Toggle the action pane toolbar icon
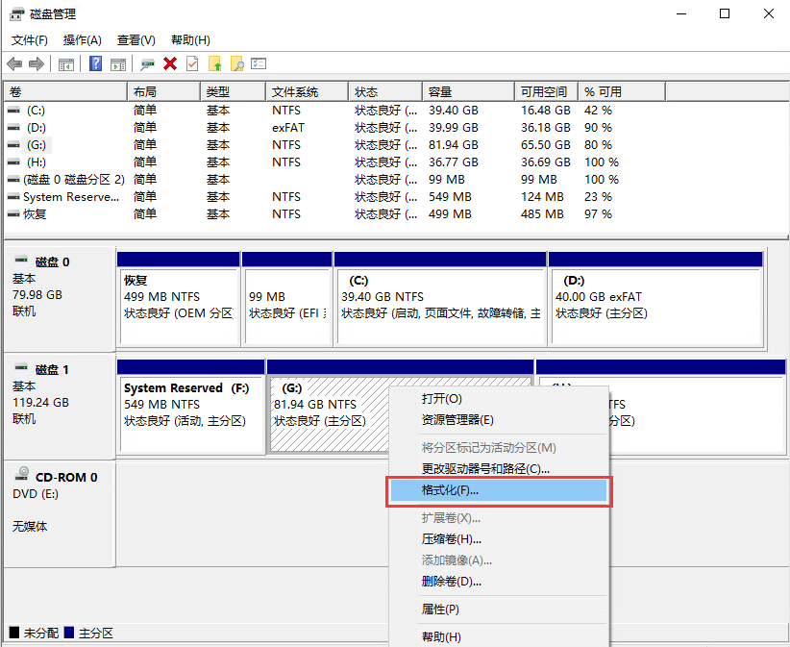 [x=118, y=64]
